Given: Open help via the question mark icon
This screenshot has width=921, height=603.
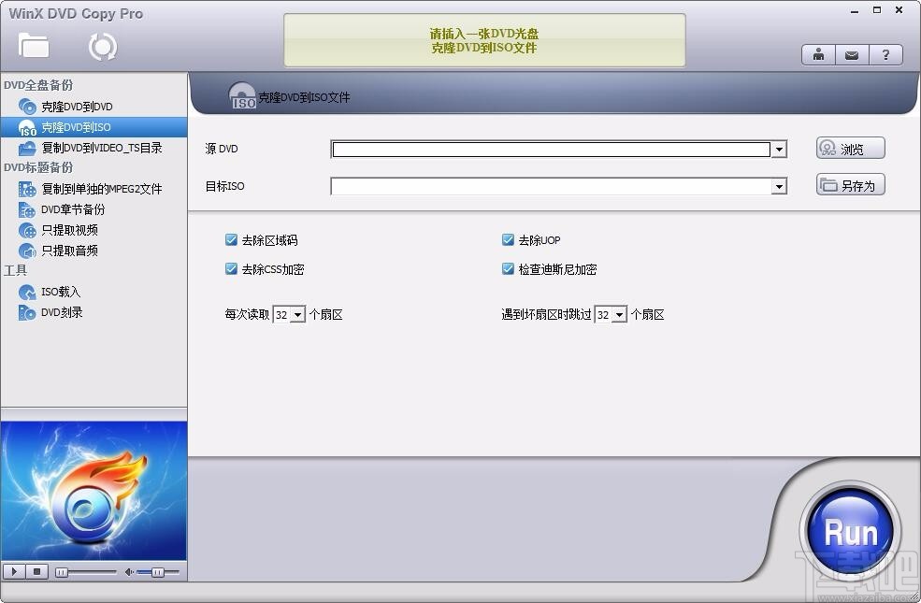Looking at the screenshot, I should coord(885,54).
